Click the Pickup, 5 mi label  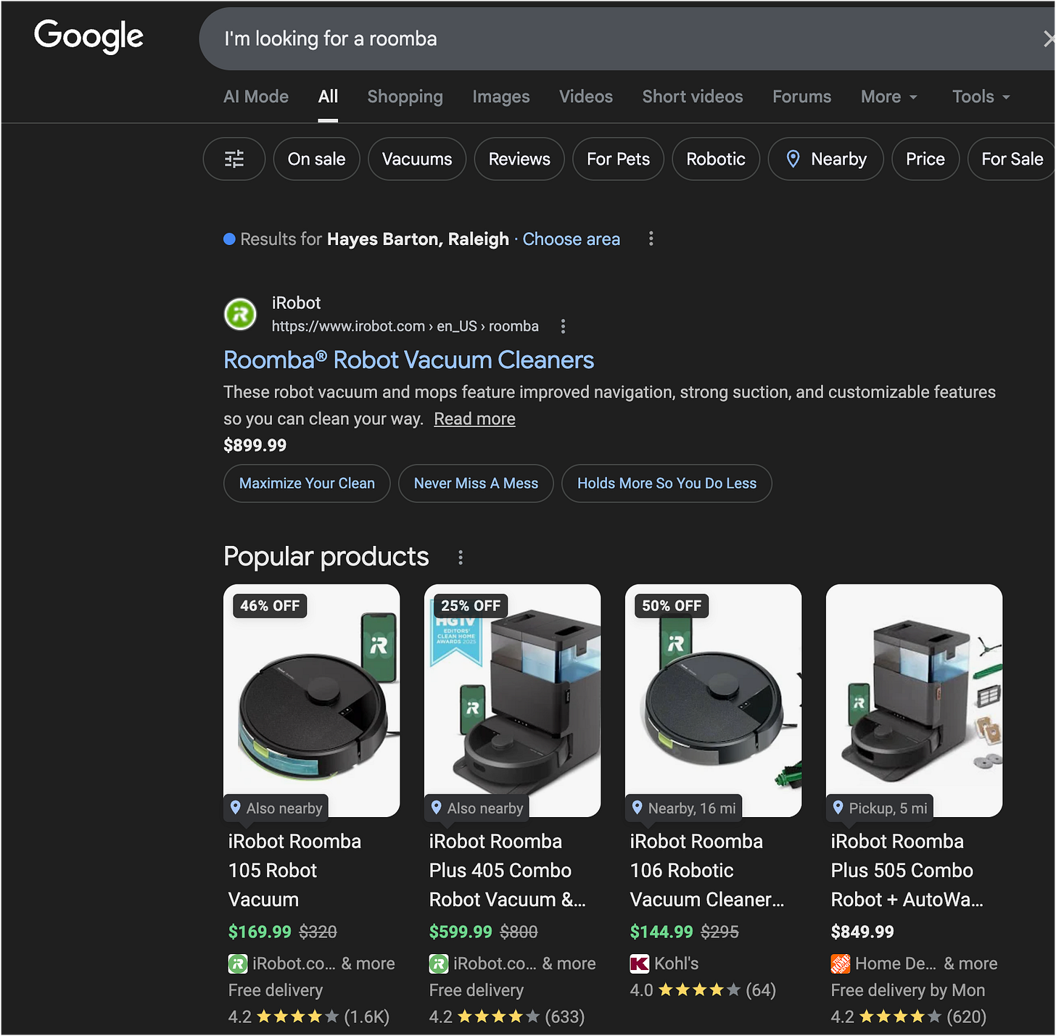[880, 808]
